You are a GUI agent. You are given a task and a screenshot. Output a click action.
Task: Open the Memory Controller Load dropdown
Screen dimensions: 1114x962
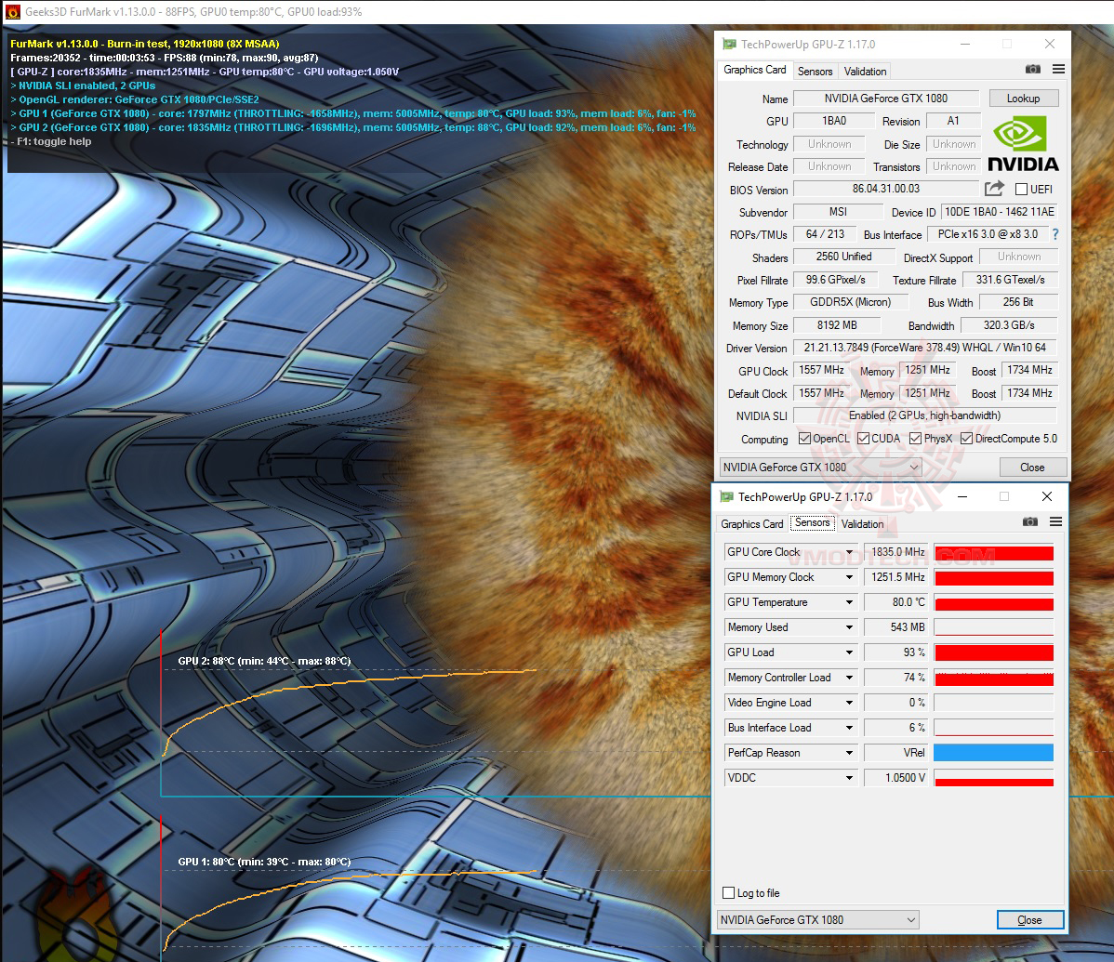tap(849, 678)
